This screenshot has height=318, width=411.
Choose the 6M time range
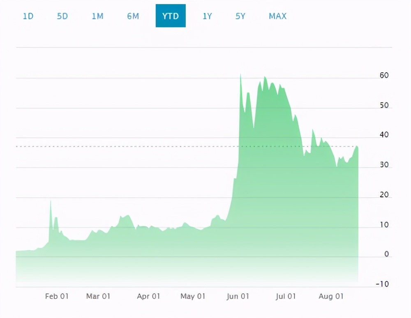point(133,16)
